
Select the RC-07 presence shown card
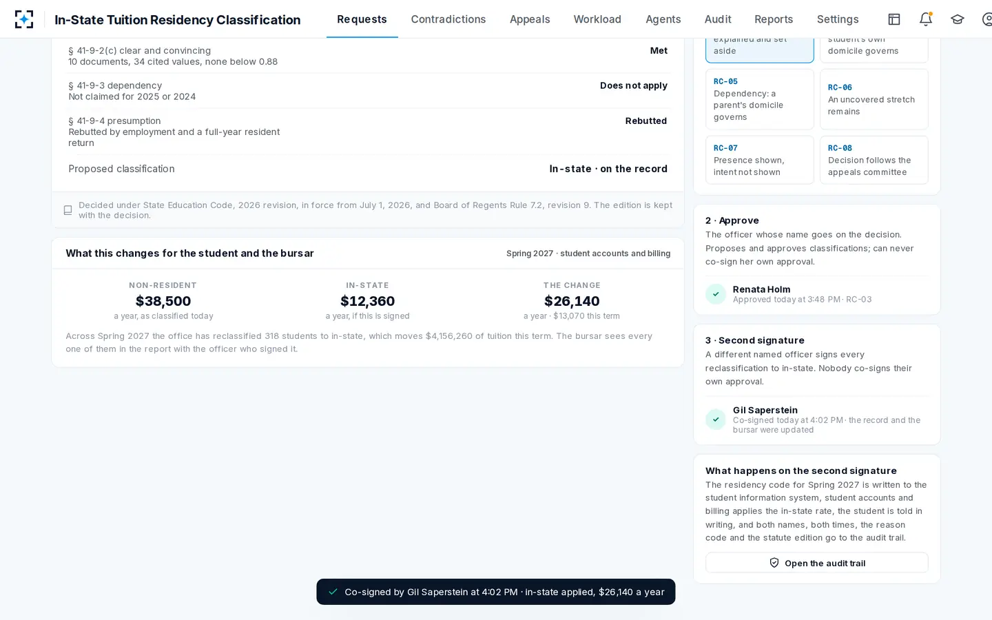[x=760, y=160]
